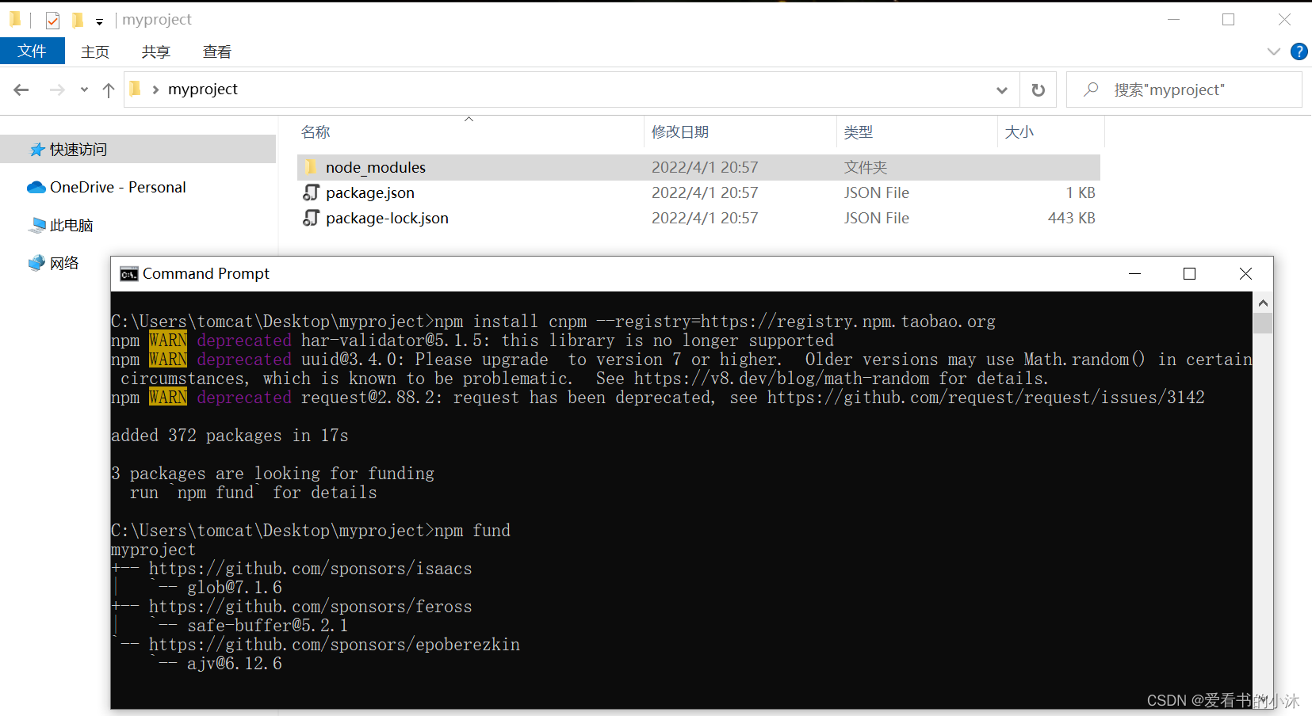Click the package-lock.json file icon
1312x716 pixels.
pos(311,218)
